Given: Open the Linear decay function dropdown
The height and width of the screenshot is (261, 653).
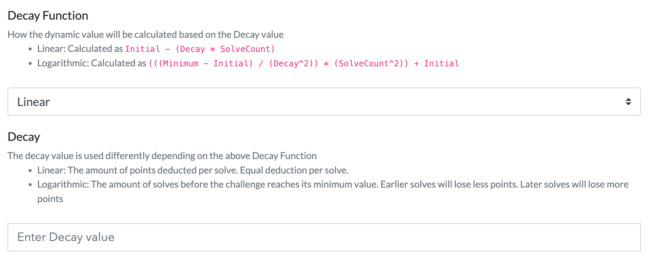Looking at the screenshot, I should (x=324, y=102).
